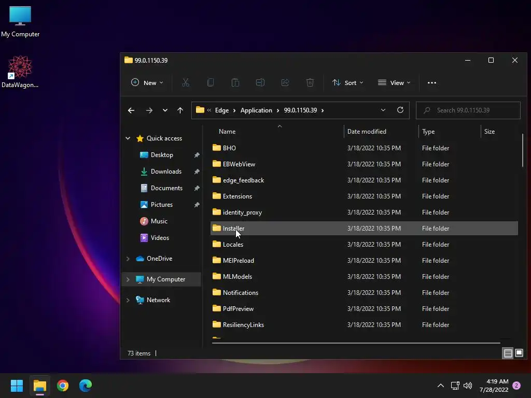Click File Explorer on the taskbar

[x=39, y=386]
